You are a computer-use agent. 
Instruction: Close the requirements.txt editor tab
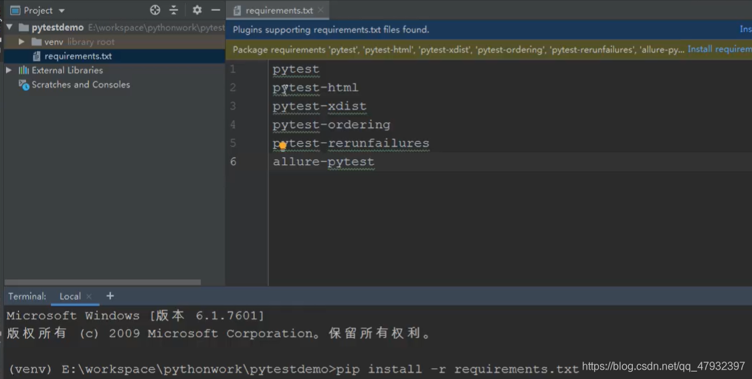point(321,10)
